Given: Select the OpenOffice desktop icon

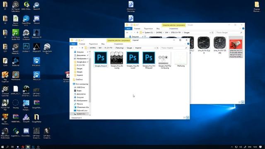Looking at the screenshot, I should pyautogui.click(x=26, y=21).
